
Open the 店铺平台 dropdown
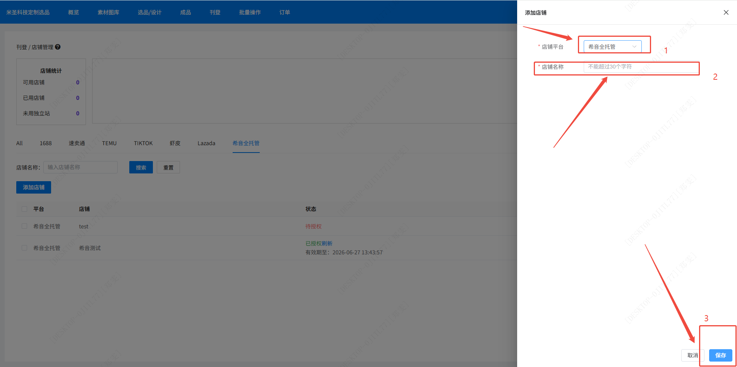(x=612, y=46)
